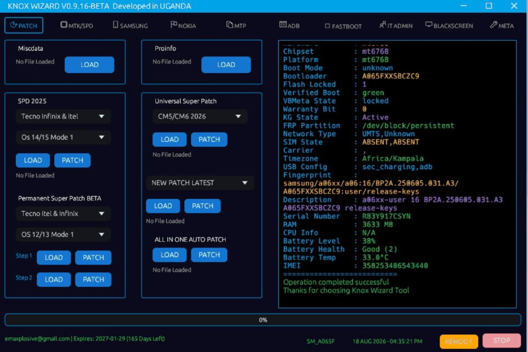The image size is (528, 352).
Task: Switch to the BLACKSCREEN tab
Action: (x=449, y=25)
